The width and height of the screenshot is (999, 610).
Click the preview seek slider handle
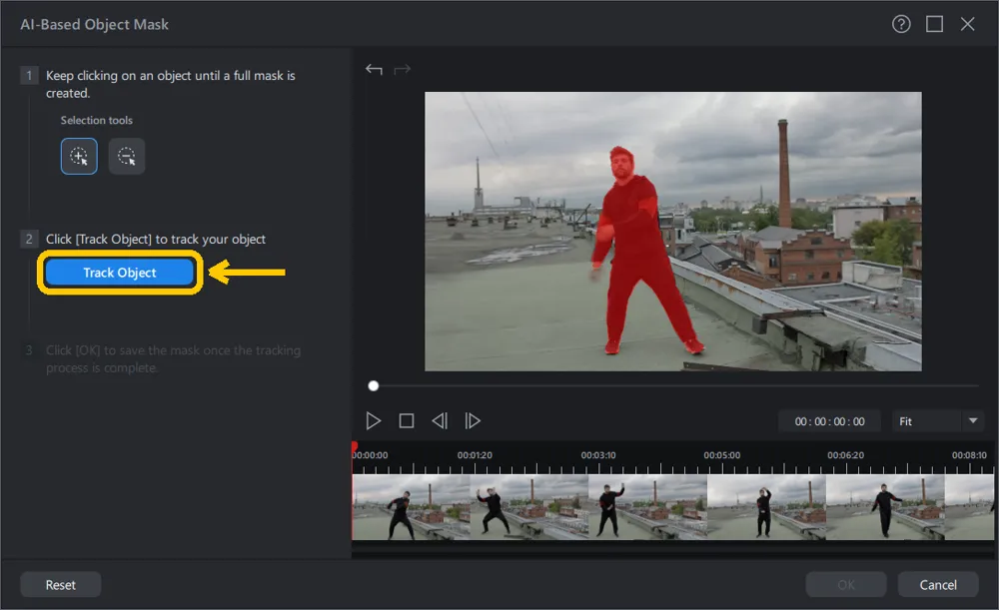(x=374, y=385)
